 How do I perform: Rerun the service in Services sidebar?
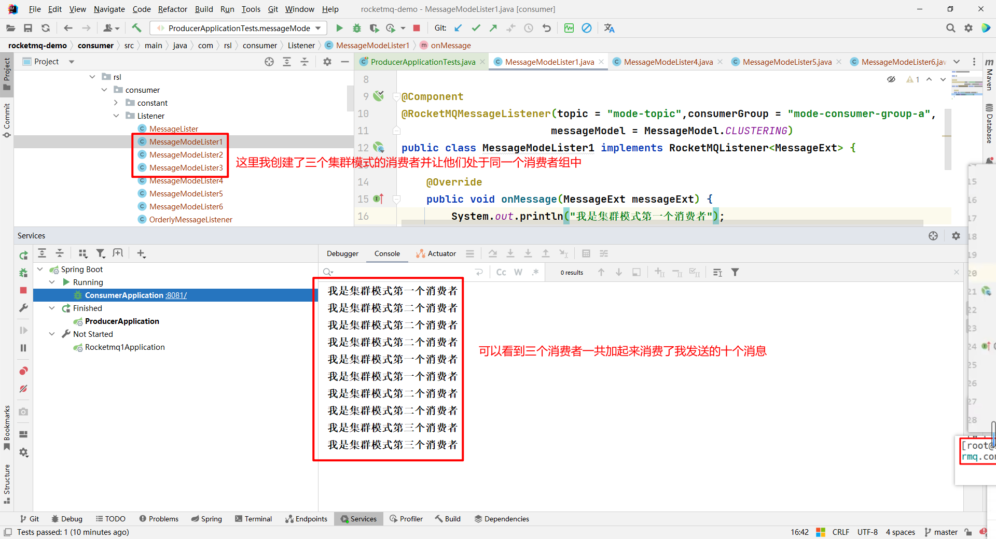(23, 255)
